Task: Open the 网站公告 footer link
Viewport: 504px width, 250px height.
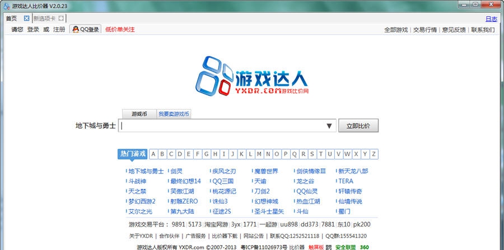Action: [254, 236]
